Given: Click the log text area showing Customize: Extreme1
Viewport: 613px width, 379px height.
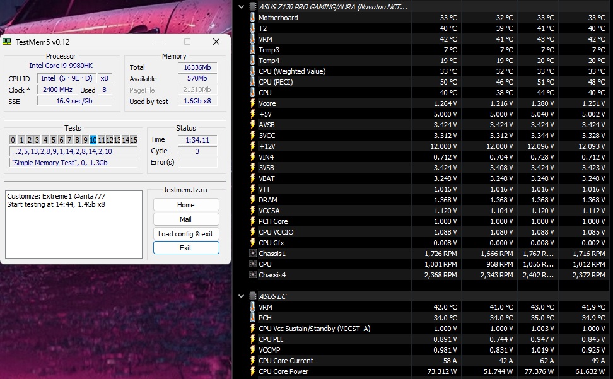Looking at the screenshot, I should [x=74, y=224].
